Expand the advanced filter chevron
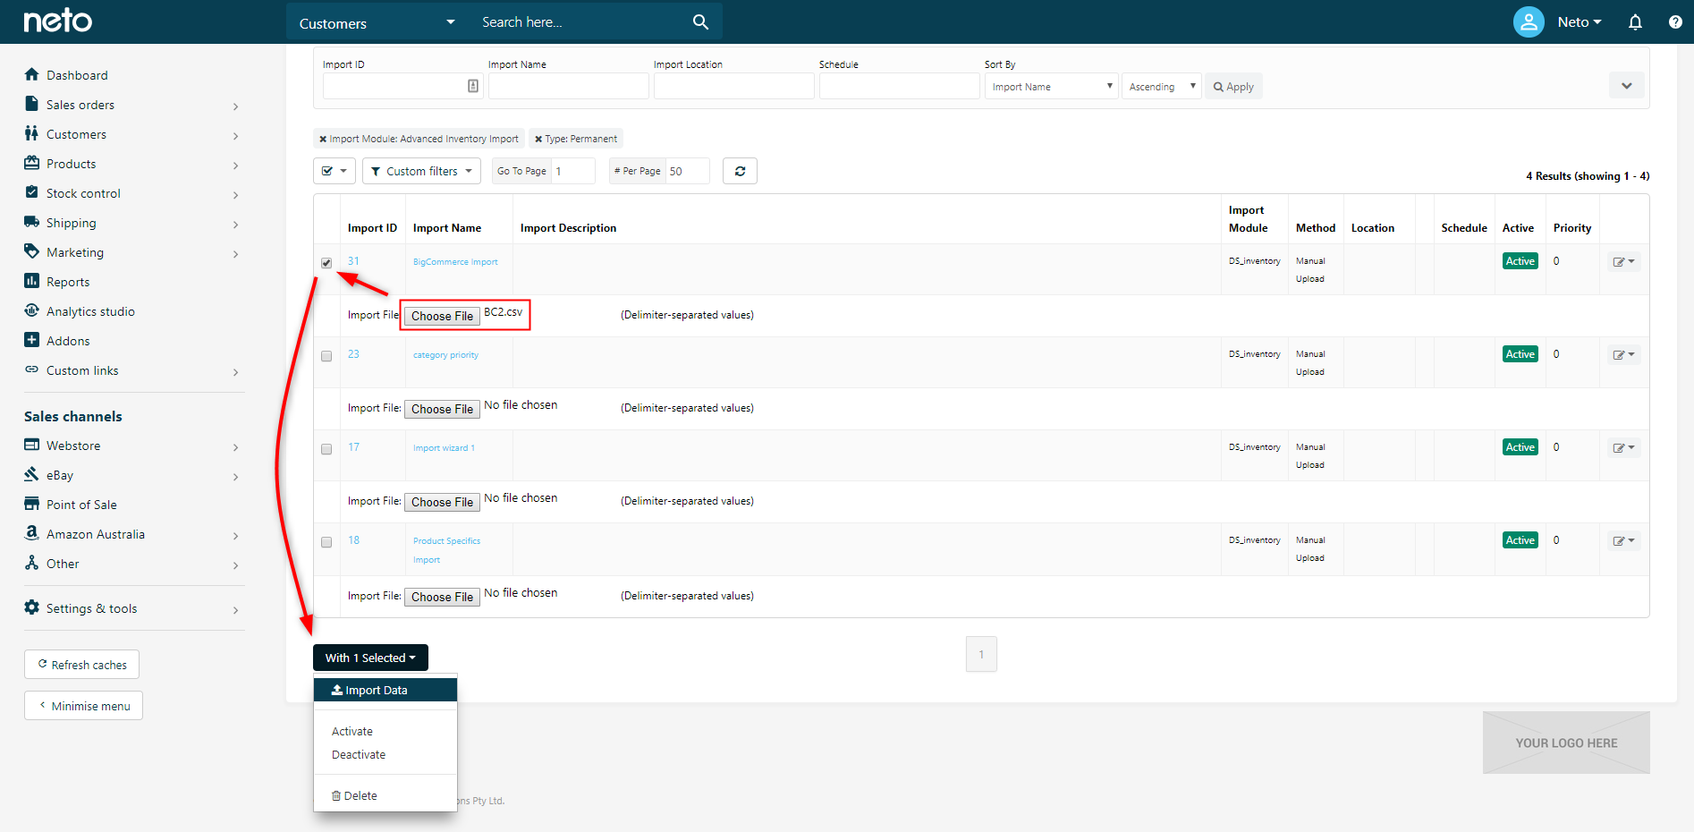 pyautogui.click(x=1626, y=86)
